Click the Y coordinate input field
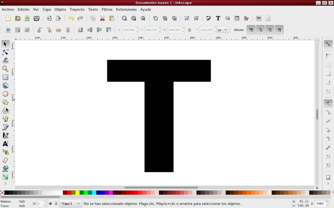This screenshot has height=208, width=334. click(x=151, y=30)
